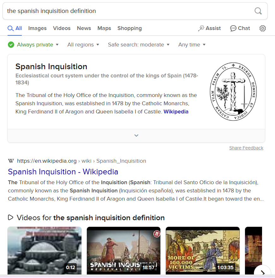
Task: Open the settings gear icon
Action: (x=263, y=28)
